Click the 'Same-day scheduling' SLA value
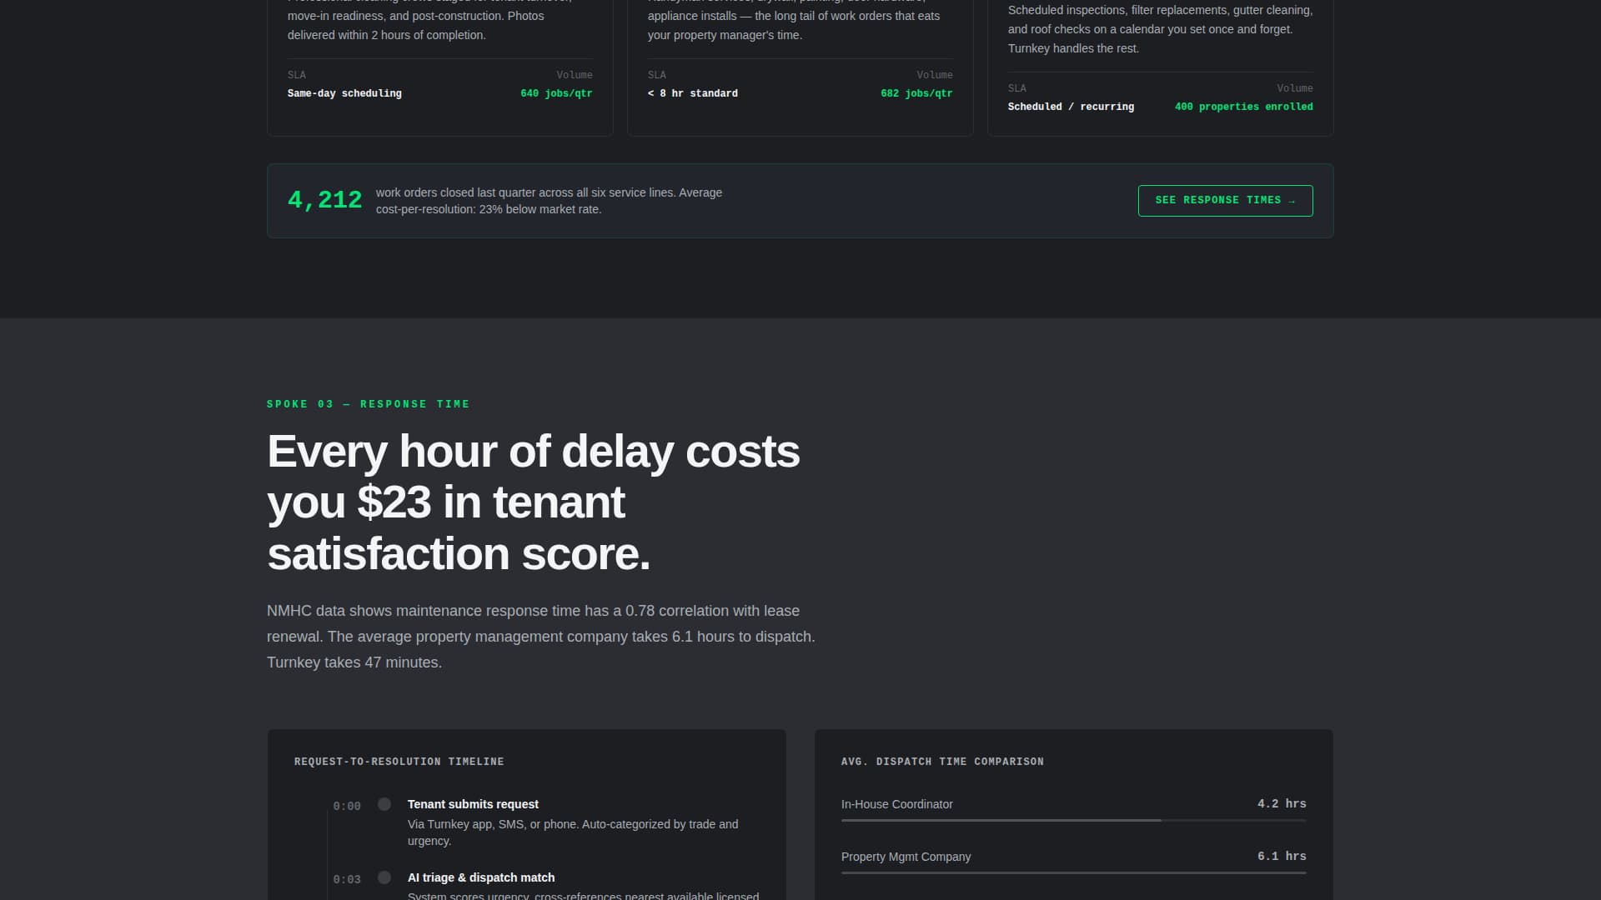The width and height of the screenshot is (1601, 900). (x=344, y=93)
